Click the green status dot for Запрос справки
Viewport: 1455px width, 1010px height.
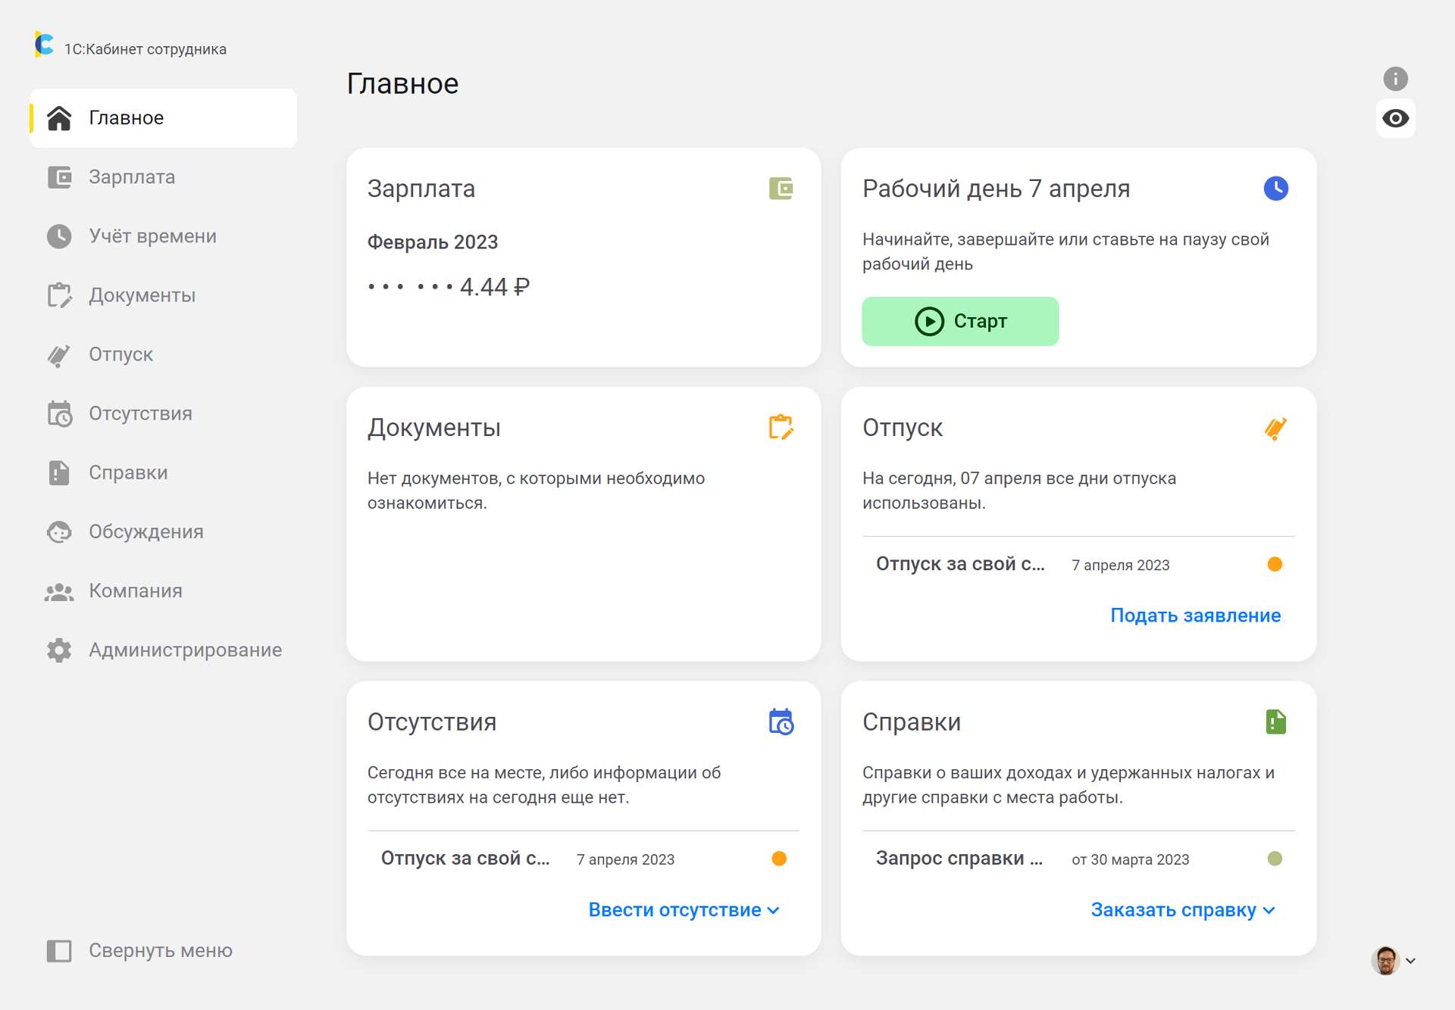[x=1275, y=859]
